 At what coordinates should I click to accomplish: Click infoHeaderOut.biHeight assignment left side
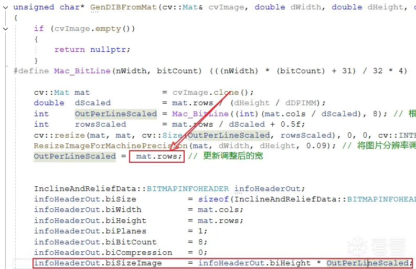pyautogui.click(x=90, y=220)
